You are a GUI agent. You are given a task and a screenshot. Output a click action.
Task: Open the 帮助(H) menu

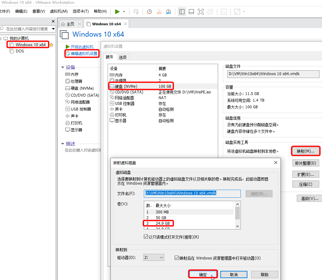click(100, 11)
